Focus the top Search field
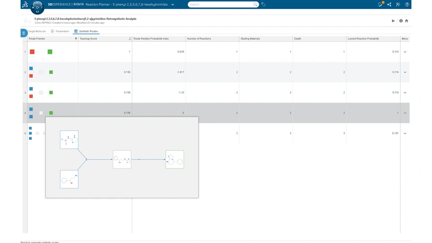432x243 pixels. tap(220, 4)
